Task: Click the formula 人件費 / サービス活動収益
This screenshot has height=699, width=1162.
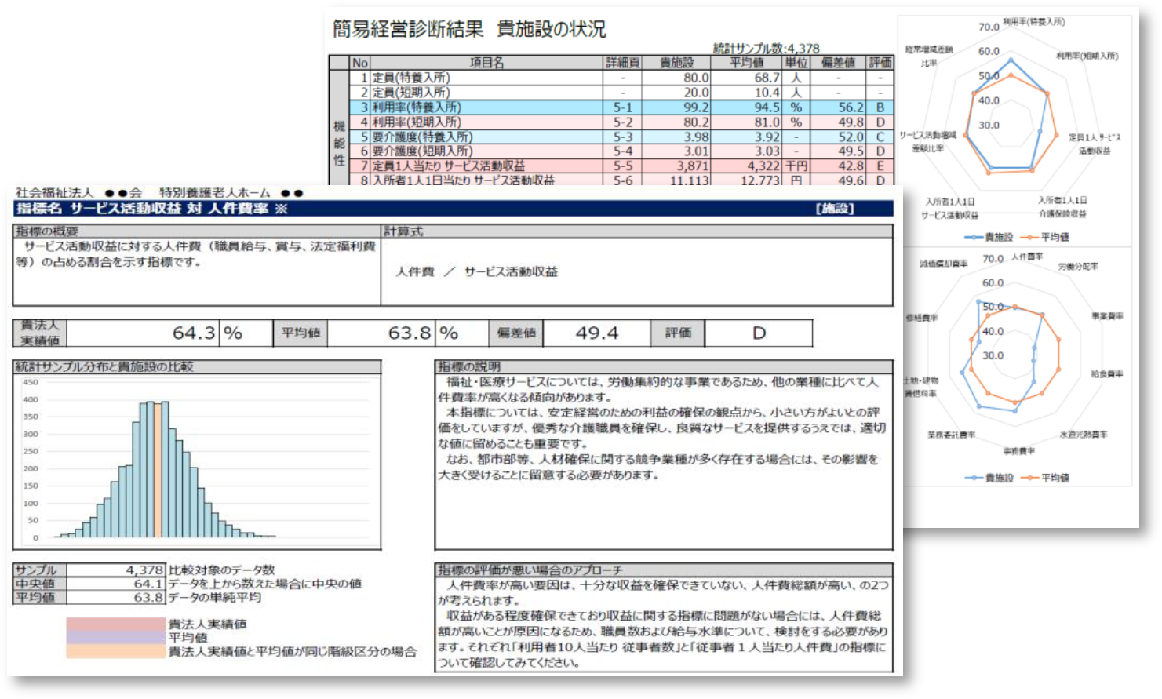Action: point(477,271)
